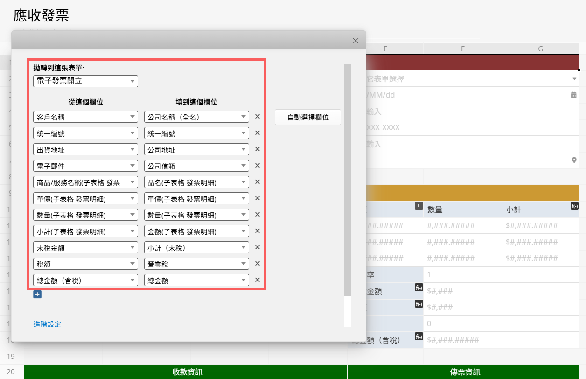Add a new field mapping row
The image size is (586, 379).
(37, 295)
